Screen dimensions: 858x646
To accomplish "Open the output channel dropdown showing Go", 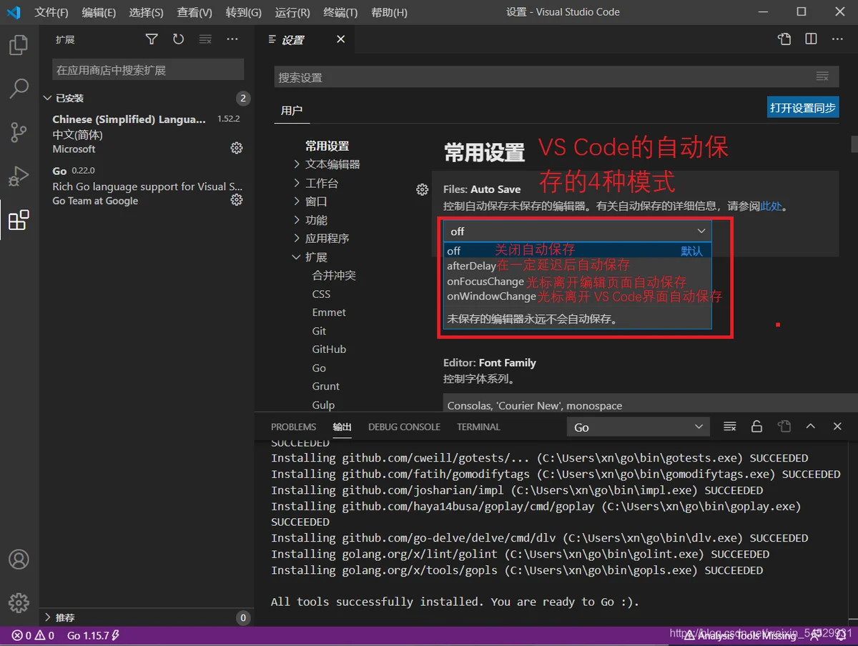I will point(639,427).
